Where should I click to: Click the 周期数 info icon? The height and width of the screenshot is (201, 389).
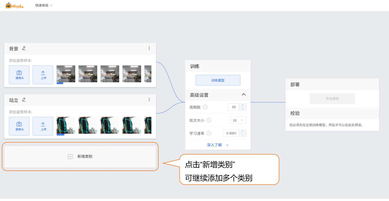[205, 107]
